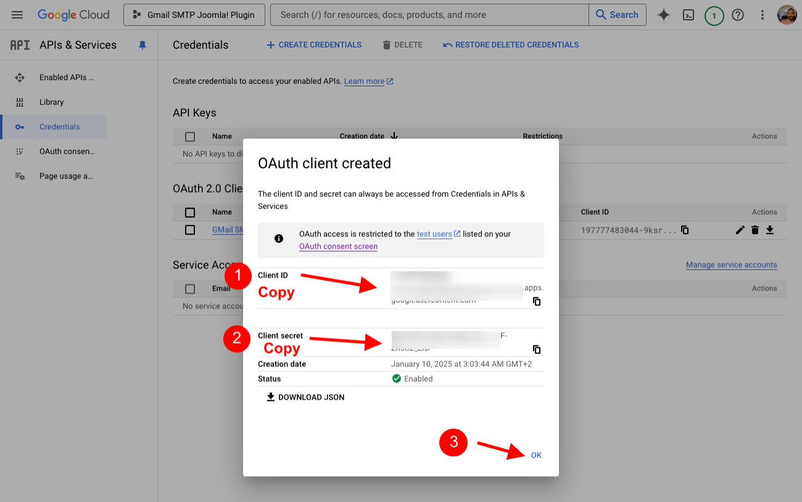Image resolution: width=802 pixels, height=502 pixels.
Task: Open the Gemini sparkle assistant icon
Action: coord(664,15)
